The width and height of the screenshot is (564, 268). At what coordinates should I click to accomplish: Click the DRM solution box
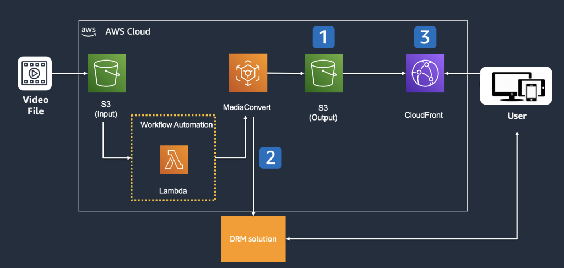pos(253,239)
